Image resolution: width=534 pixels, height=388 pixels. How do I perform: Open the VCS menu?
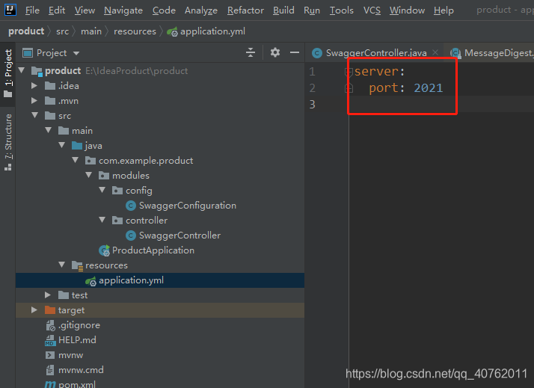tap(372, 10)
